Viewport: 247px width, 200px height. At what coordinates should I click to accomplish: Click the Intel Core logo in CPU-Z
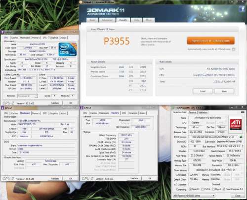coord(68,50)
